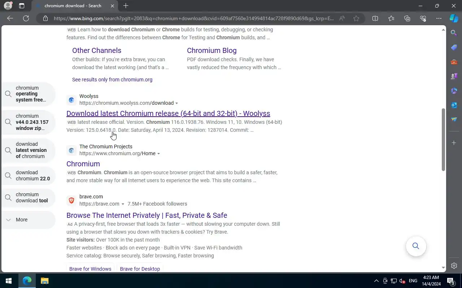See results only from chromium.org
This screenshot has height=288, width=462.
112,80
